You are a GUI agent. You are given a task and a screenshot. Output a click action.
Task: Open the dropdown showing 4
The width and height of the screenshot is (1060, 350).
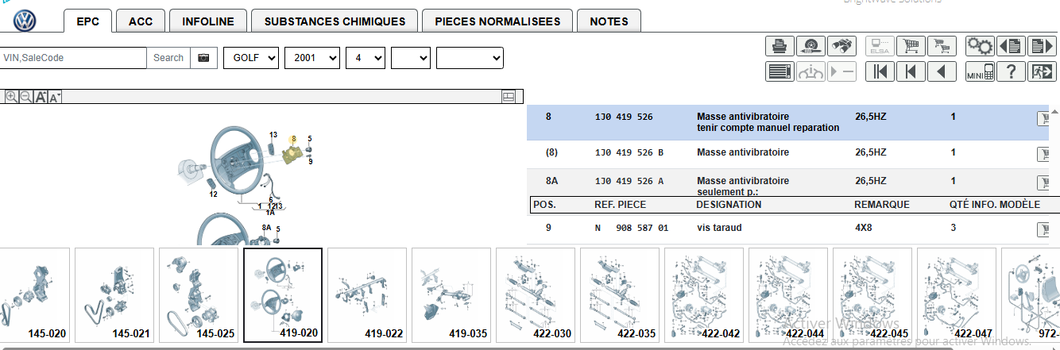tap(366, 58)
